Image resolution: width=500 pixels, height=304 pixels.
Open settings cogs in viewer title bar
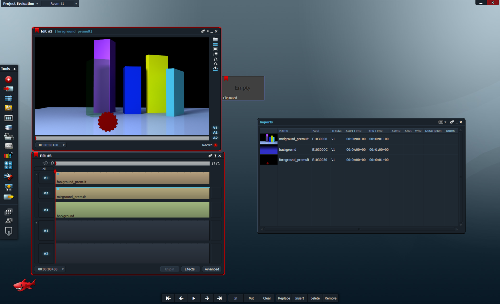tap(203, 31)
